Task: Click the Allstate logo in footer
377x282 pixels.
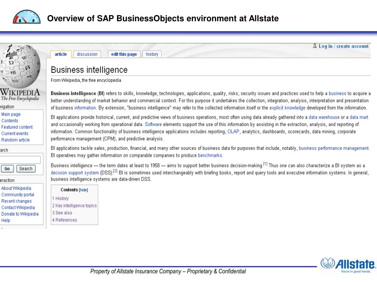Action: [x=348, y=265]
